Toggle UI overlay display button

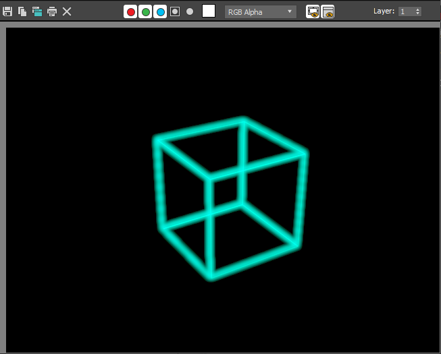(313, 11)
